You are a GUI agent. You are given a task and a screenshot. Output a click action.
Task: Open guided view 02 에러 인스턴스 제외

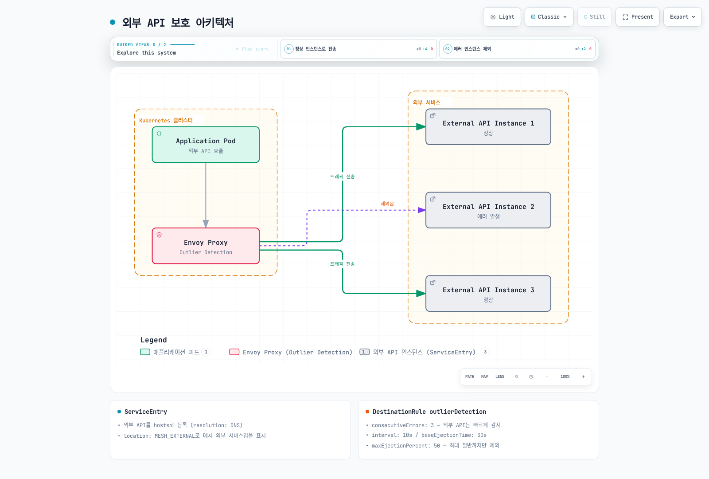click(x=517, y=49)
